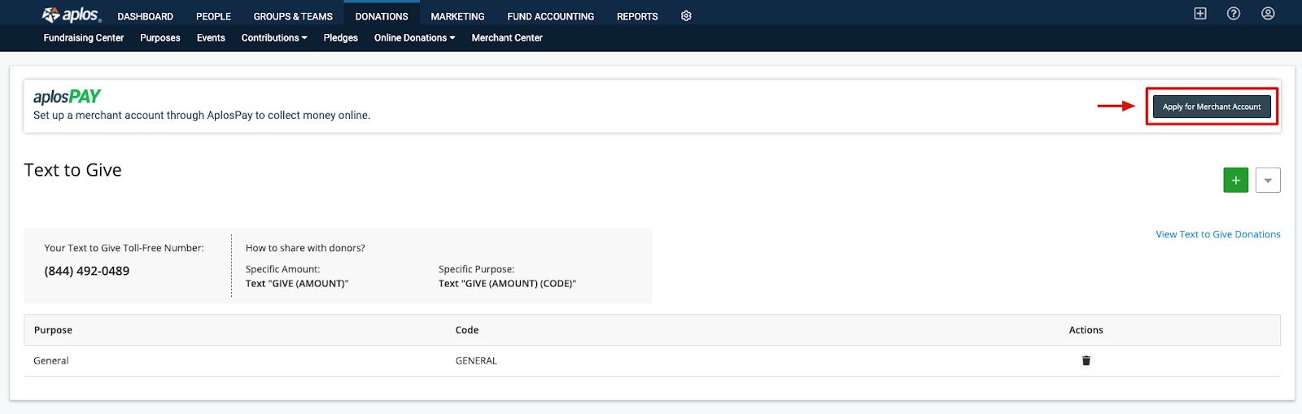Click the Text "GIVE (AMOUNT) (CODE)" instruction
The width and height of the screenshot is (1302, 414).
click(x=507, y=284)
